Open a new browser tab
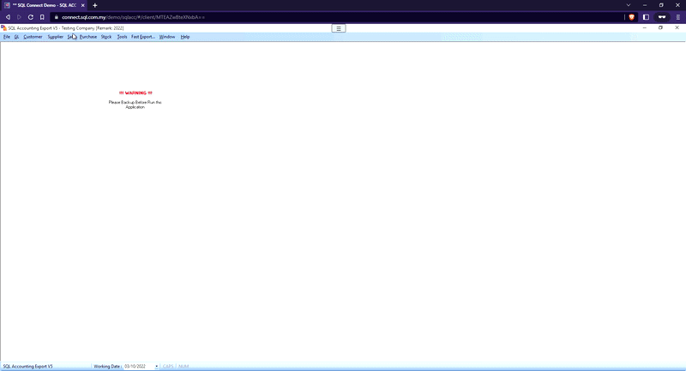Screen dimensions: 686x371 [94, 5]
